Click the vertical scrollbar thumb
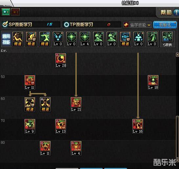The height and width of the screenshot is (169, 179). pos(177,137)
